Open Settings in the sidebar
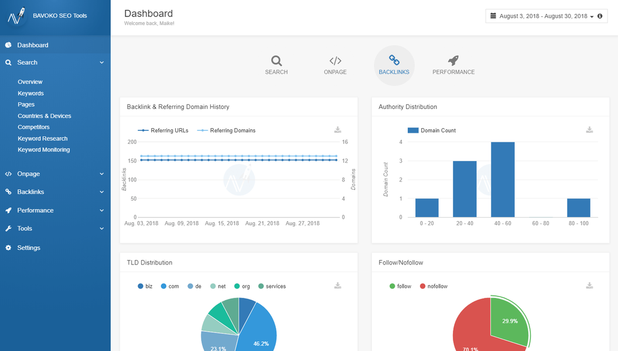Image resolution: width=618 pixels, height=351 pixels. (x=55, y=248)
